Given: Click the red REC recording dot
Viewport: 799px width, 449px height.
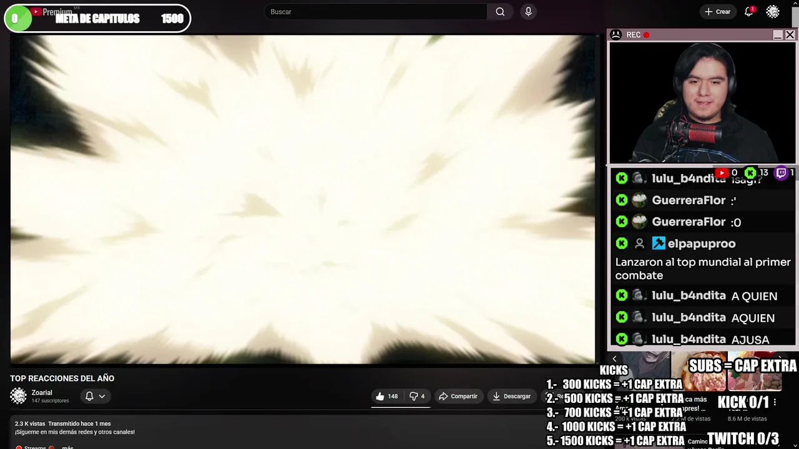Looking at the screenshot, I should tap(646, 35).
